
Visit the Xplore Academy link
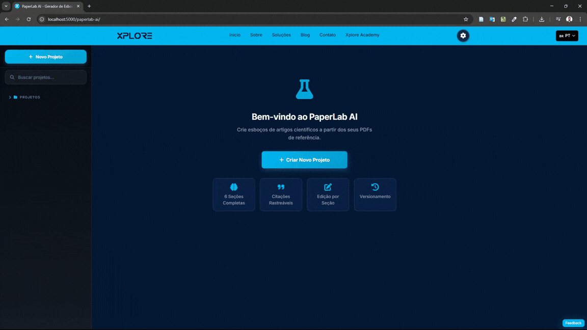pos(362,35)
